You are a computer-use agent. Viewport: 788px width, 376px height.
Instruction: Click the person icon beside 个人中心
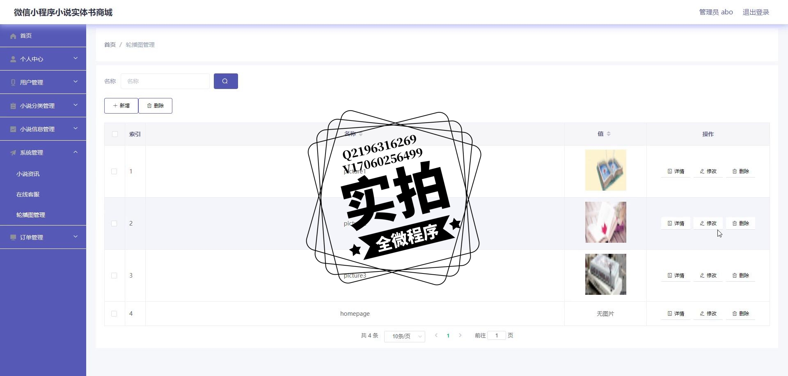click(13, 59)
